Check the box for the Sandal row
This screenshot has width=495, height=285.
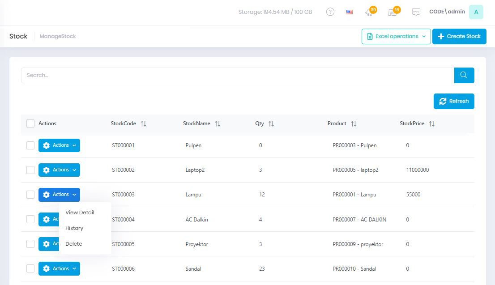(x=30, y=268)
